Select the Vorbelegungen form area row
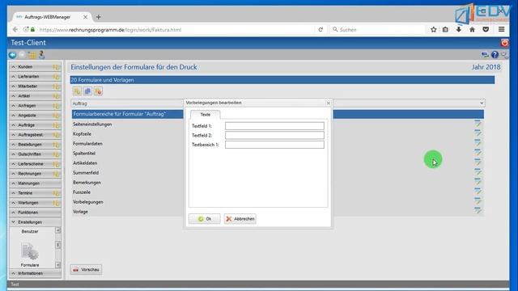The image size is (518, 291). [278, 201]
